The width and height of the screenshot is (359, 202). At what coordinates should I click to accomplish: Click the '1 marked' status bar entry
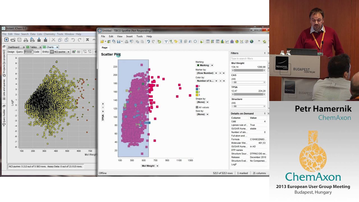(242, 173)
